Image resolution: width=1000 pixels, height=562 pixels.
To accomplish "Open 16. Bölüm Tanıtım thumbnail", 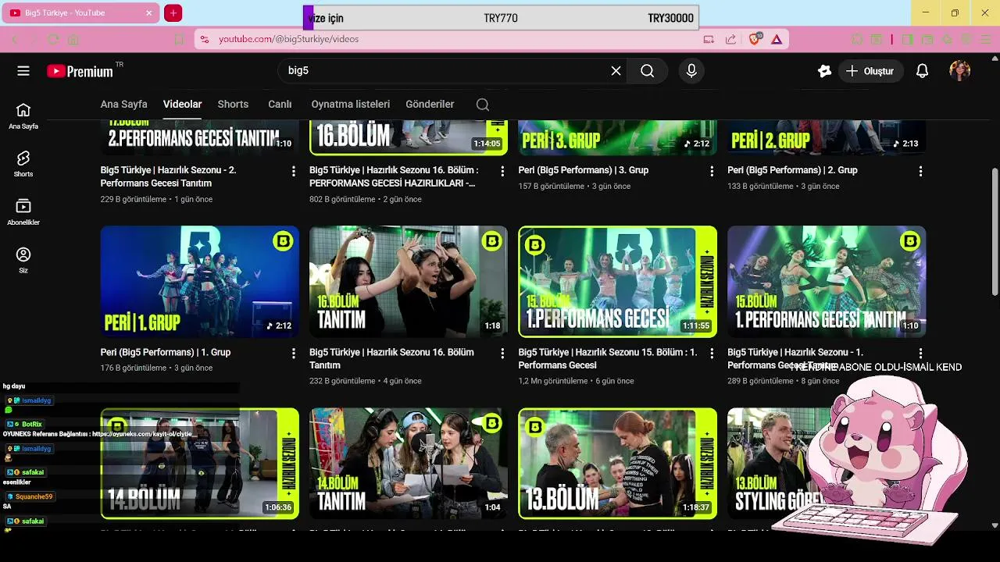I will 409,282.
